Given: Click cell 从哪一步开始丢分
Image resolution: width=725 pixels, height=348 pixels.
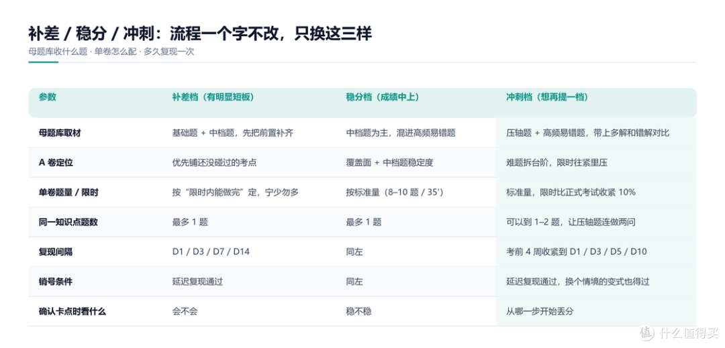Looking at the screenshot, I should pos(540,312).
